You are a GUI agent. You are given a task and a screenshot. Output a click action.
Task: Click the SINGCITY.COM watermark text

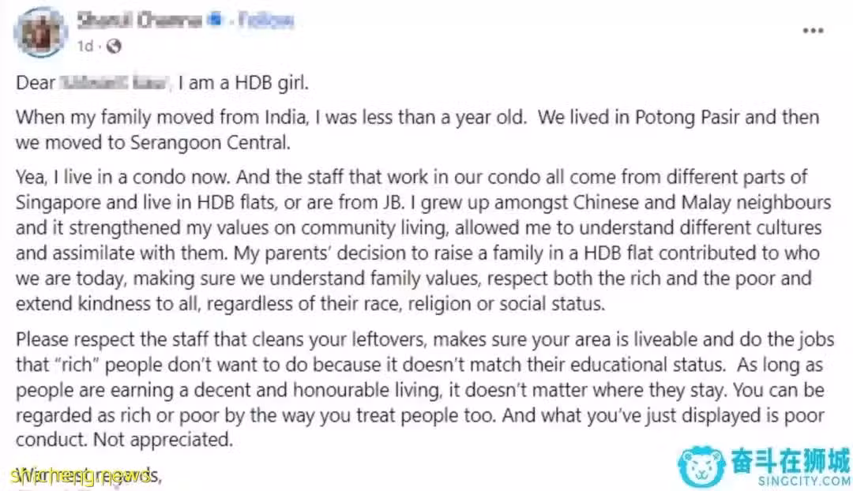click(x=805, y=482)
